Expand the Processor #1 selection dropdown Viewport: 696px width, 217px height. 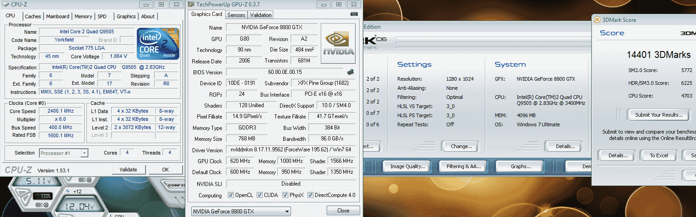[x=64, y=153]
